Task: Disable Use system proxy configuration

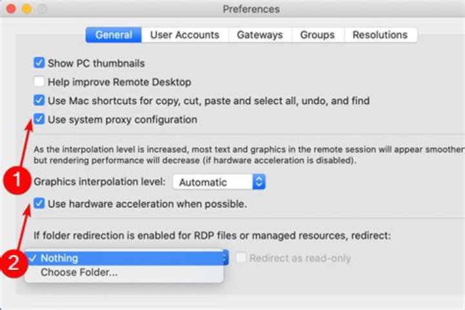Action: [x=39, y=119]
